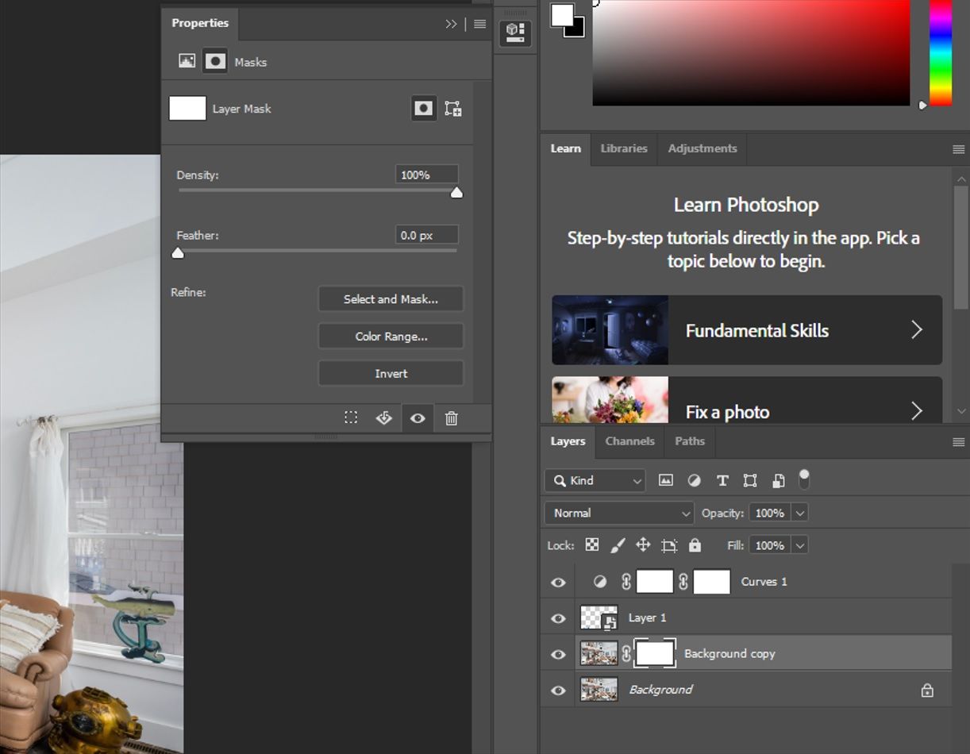The image size is (970, 754).
Task: Click the delete mask trash icon
Action: [x=451, y=418]
